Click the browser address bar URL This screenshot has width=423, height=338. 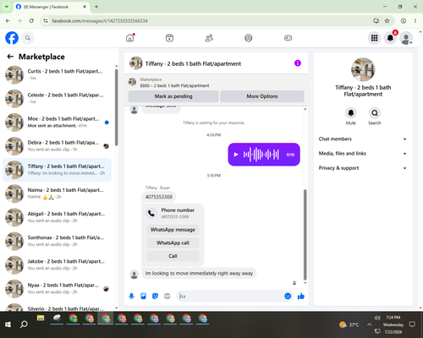(x=100, y=21)
